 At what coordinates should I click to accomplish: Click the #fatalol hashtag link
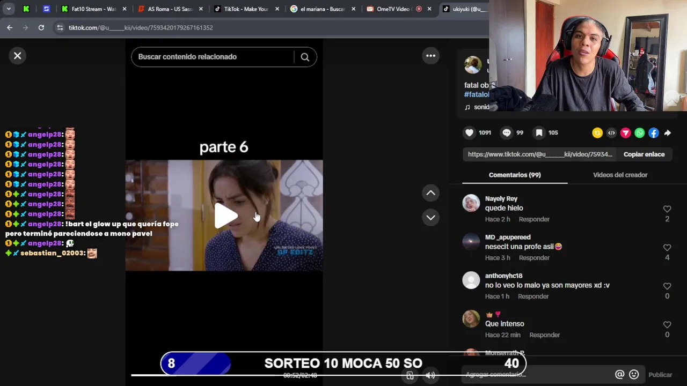pyautogui.click(x=477, y=94)
